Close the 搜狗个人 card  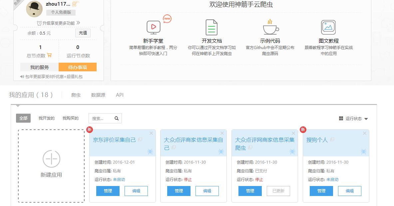[365, 133]
